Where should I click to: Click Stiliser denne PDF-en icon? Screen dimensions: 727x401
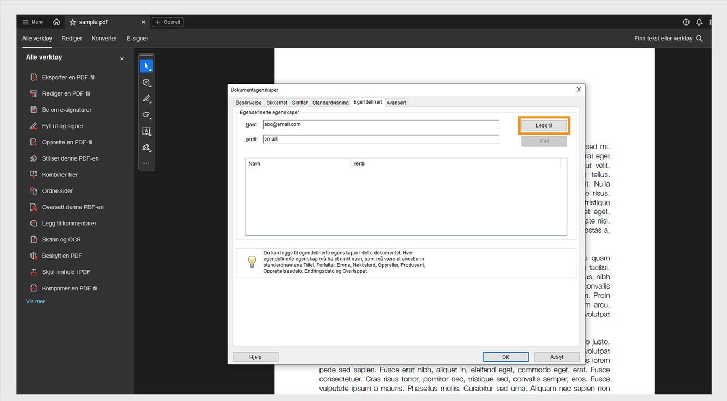click(34, 158)
